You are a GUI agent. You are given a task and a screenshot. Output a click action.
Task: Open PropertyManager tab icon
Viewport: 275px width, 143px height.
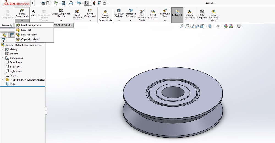[x=12, y=35]
